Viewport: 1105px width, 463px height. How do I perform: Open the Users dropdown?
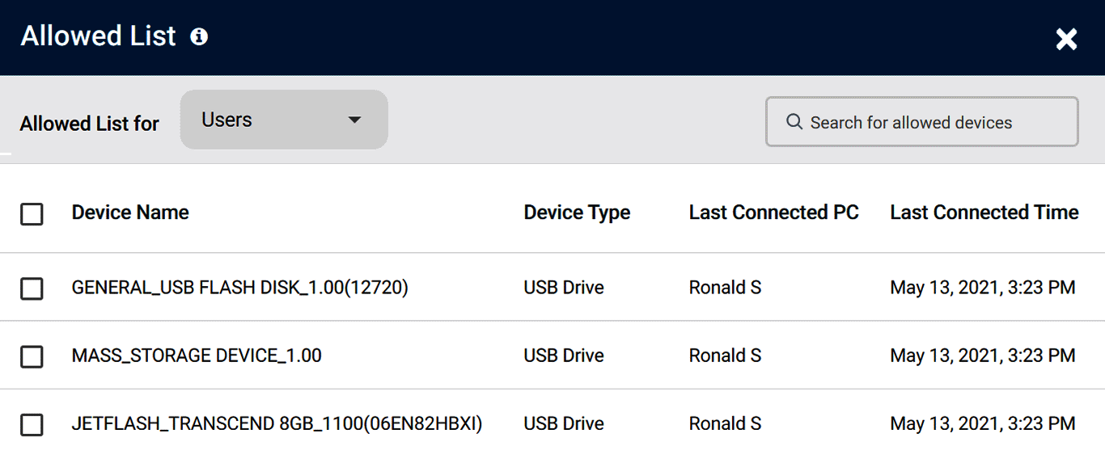(283, 120)
